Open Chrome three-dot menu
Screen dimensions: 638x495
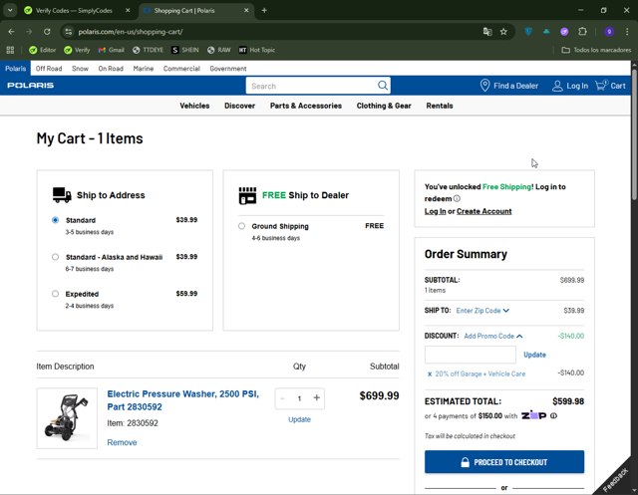(x=627, y=31)
